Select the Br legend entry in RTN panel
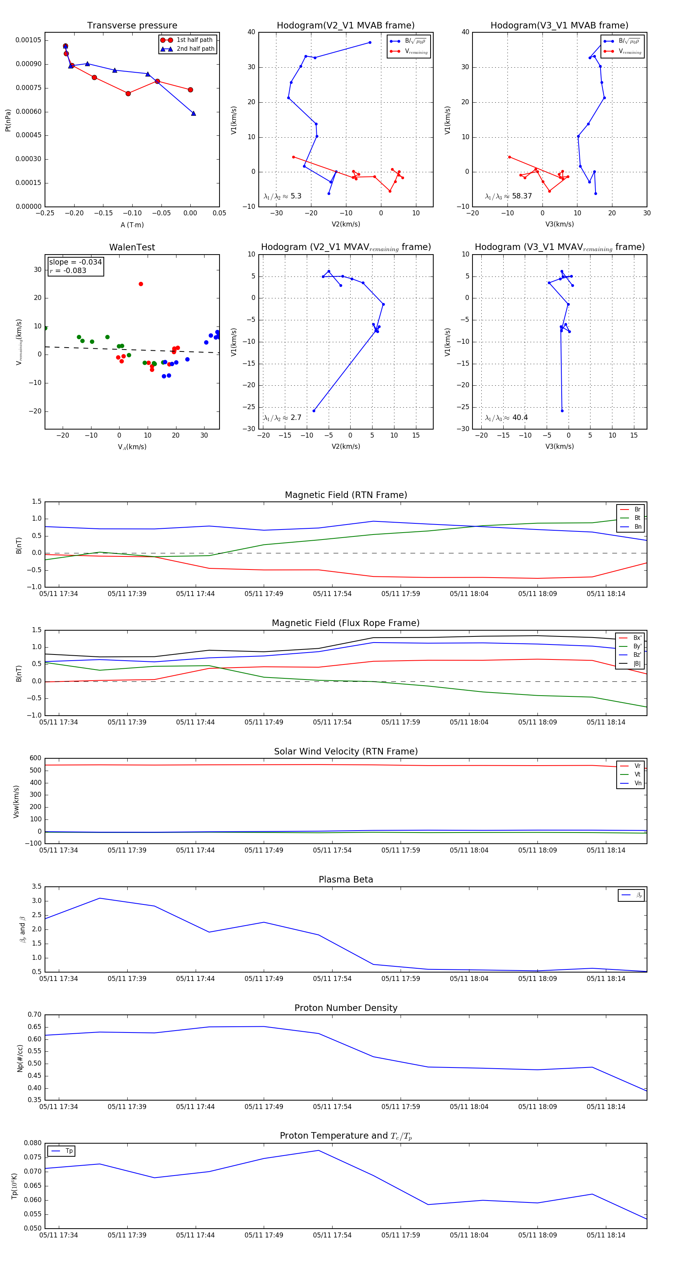 [630, 510]
